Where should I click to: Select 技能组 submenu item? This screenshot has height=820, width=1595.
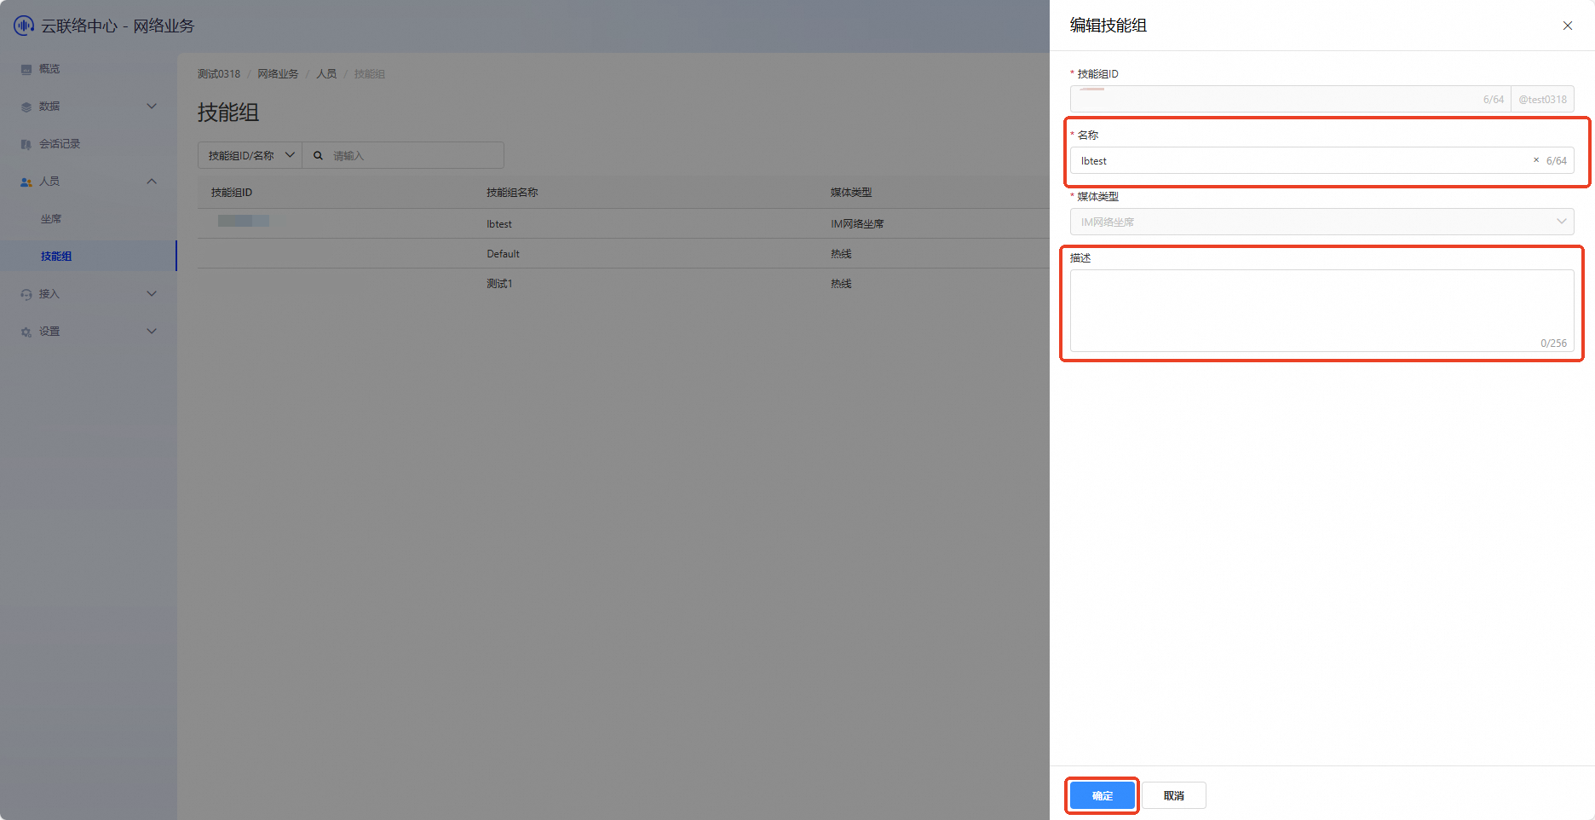[56, 257]
